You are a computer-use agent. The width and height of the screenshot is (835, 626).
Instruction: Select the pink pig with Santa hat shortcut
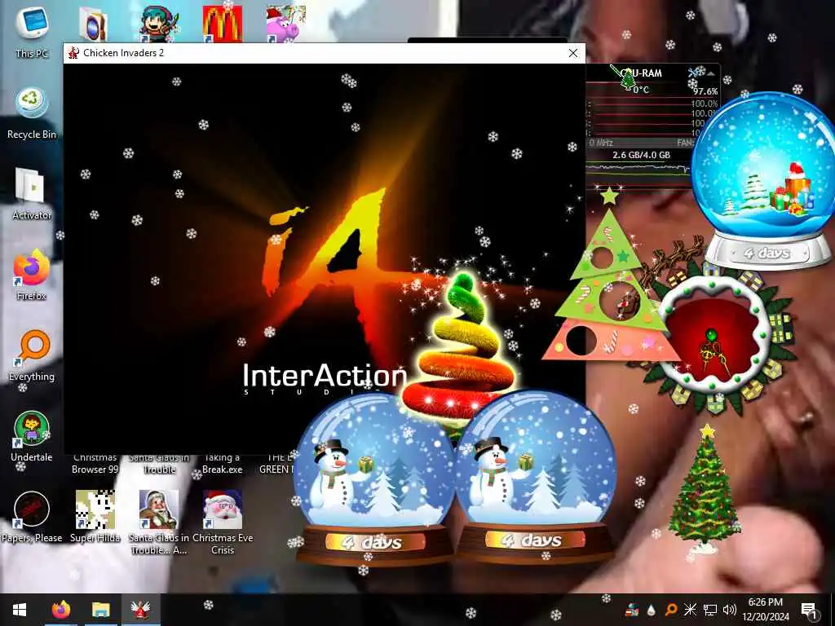286,24
